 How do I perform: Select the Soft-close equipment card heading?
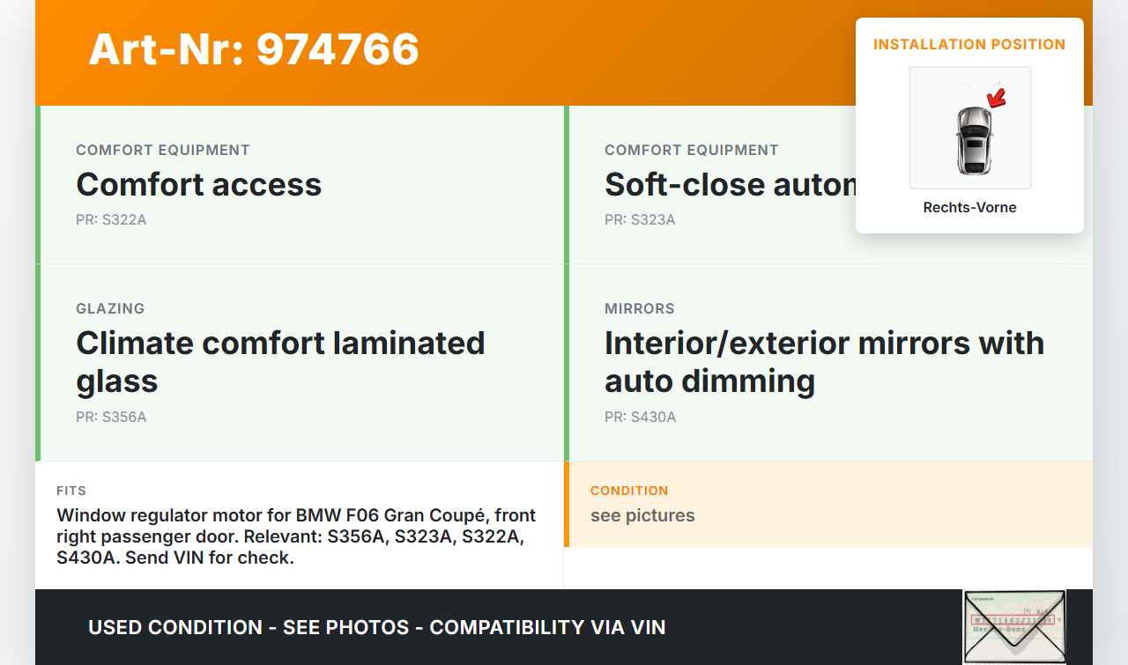point(730,185)
